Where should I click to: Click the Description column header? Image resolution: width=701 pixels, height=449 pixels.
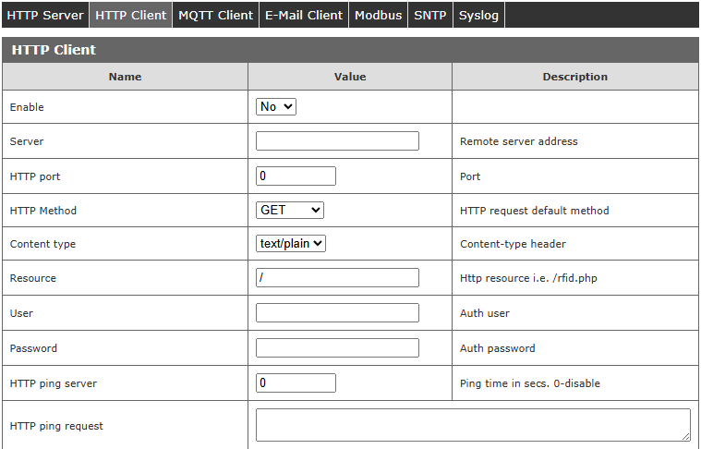click(574, 77)
